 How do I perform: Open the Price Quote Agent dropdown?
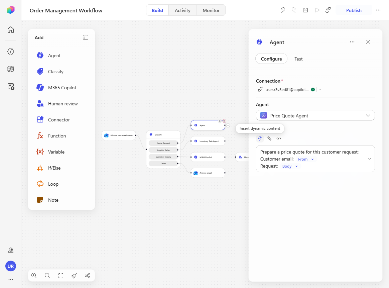315,115
